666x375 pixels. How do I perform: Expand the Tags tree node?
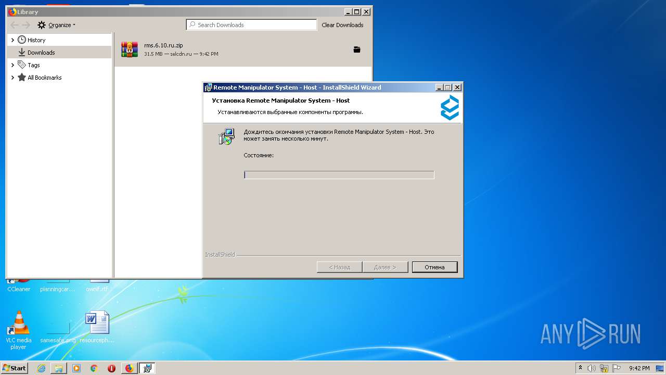point(12,65)
